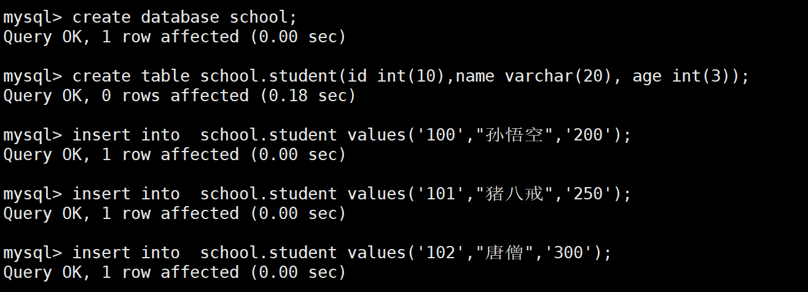
Task: Click the value '102' in third insert
Action: click(441, 253)
